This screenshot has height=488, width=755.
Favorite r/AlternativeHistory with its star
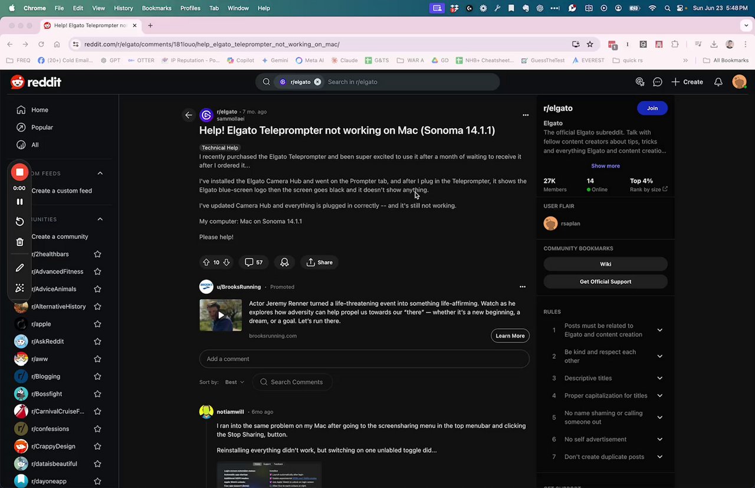click(x=97, y=306)
